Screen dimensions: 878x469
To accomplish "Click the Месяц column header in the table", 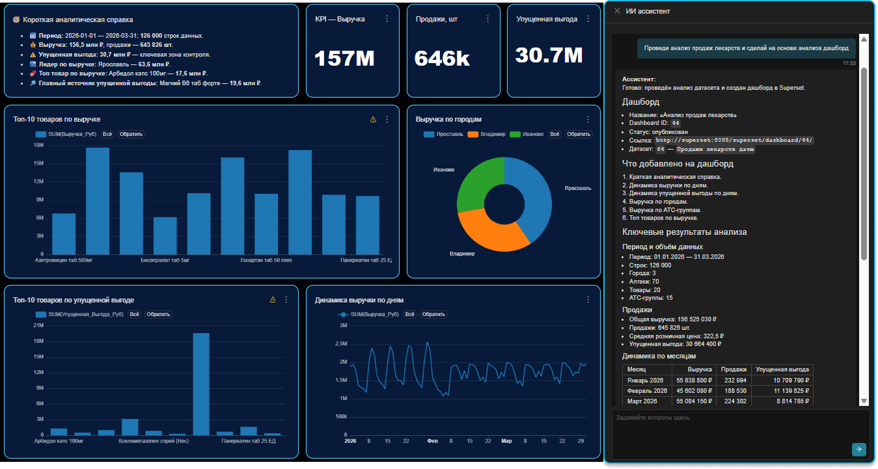I will (x=647, y=369).
